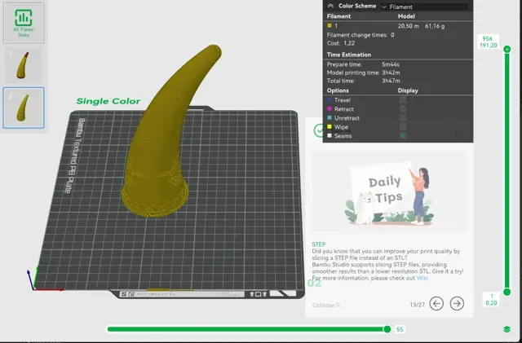Click the bottom handle of layer slider
Viewport: 522px width, 343px height.
pos(507,292)
